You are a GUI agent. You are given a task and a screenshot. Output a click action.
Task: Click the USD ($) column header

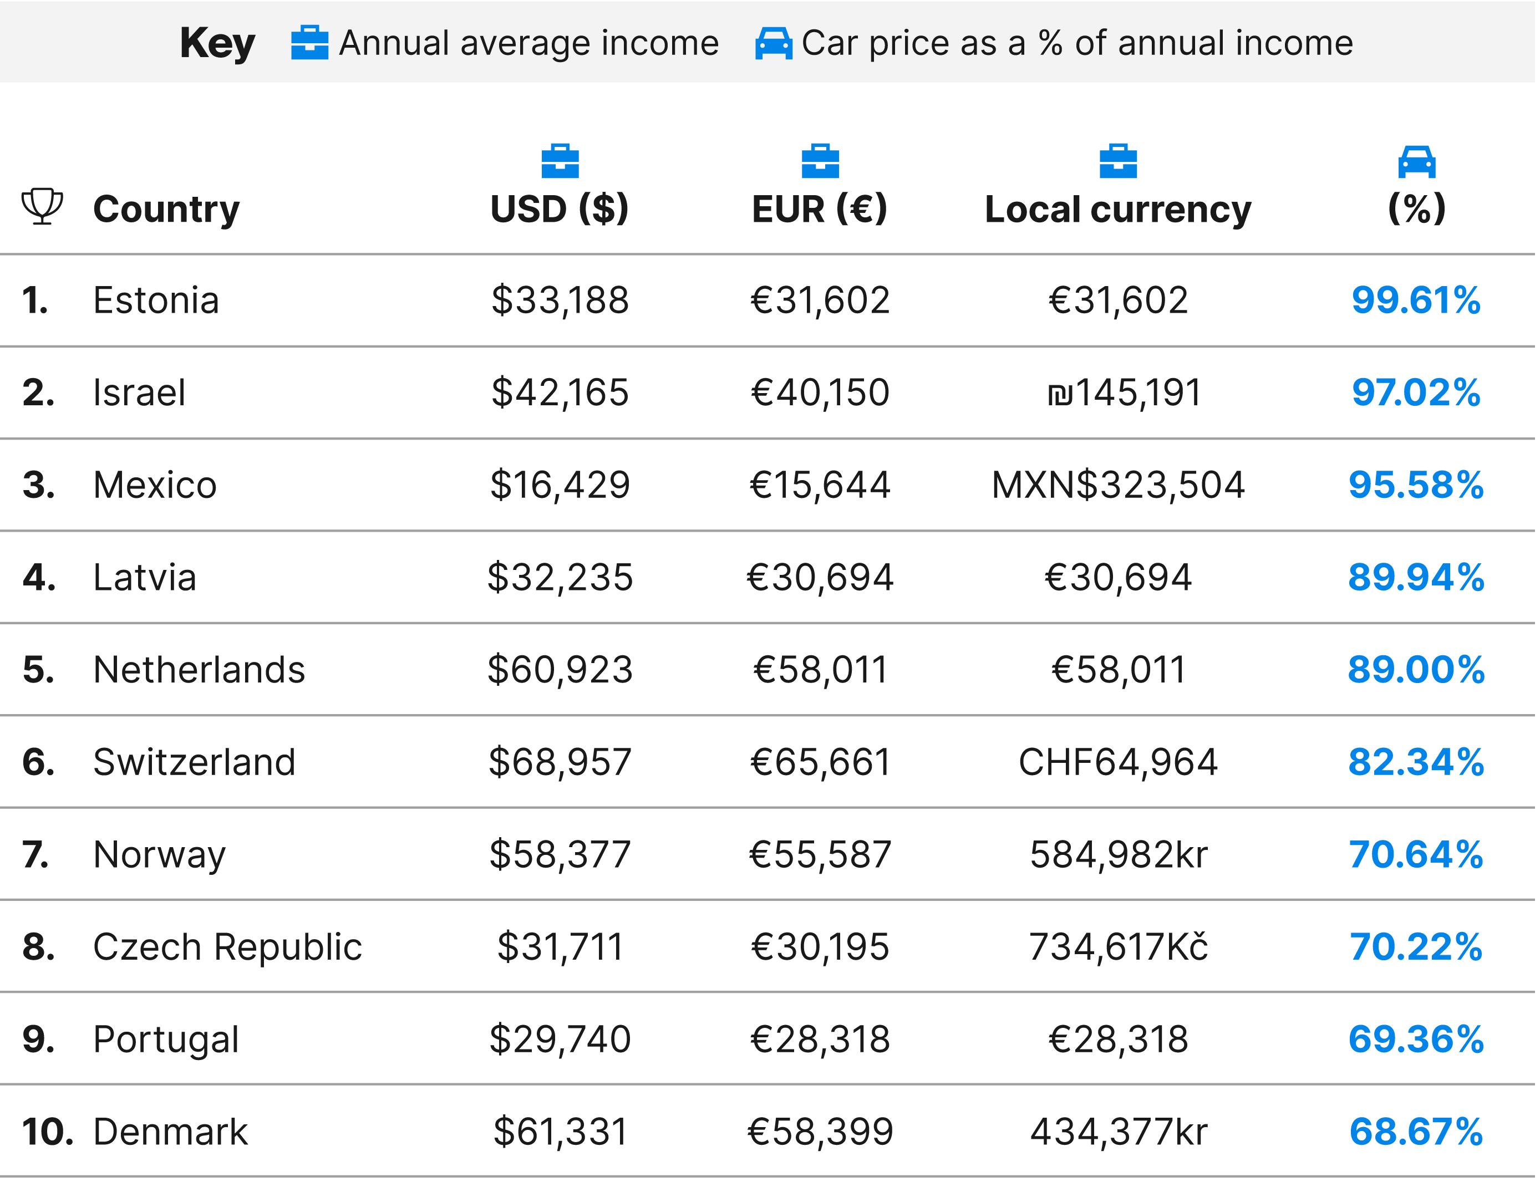pyautogui.click(x=560, y=209)
